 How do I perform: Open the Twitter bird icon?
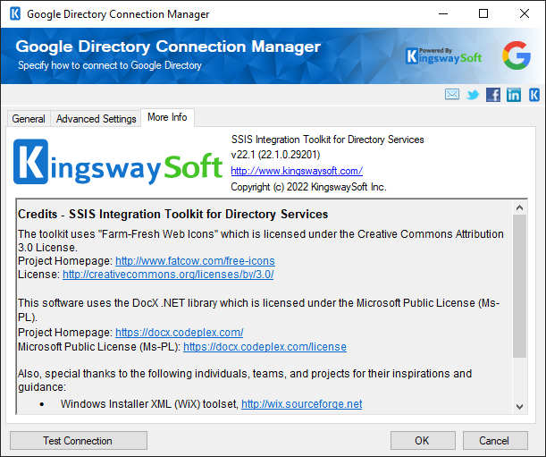[473, 95]
